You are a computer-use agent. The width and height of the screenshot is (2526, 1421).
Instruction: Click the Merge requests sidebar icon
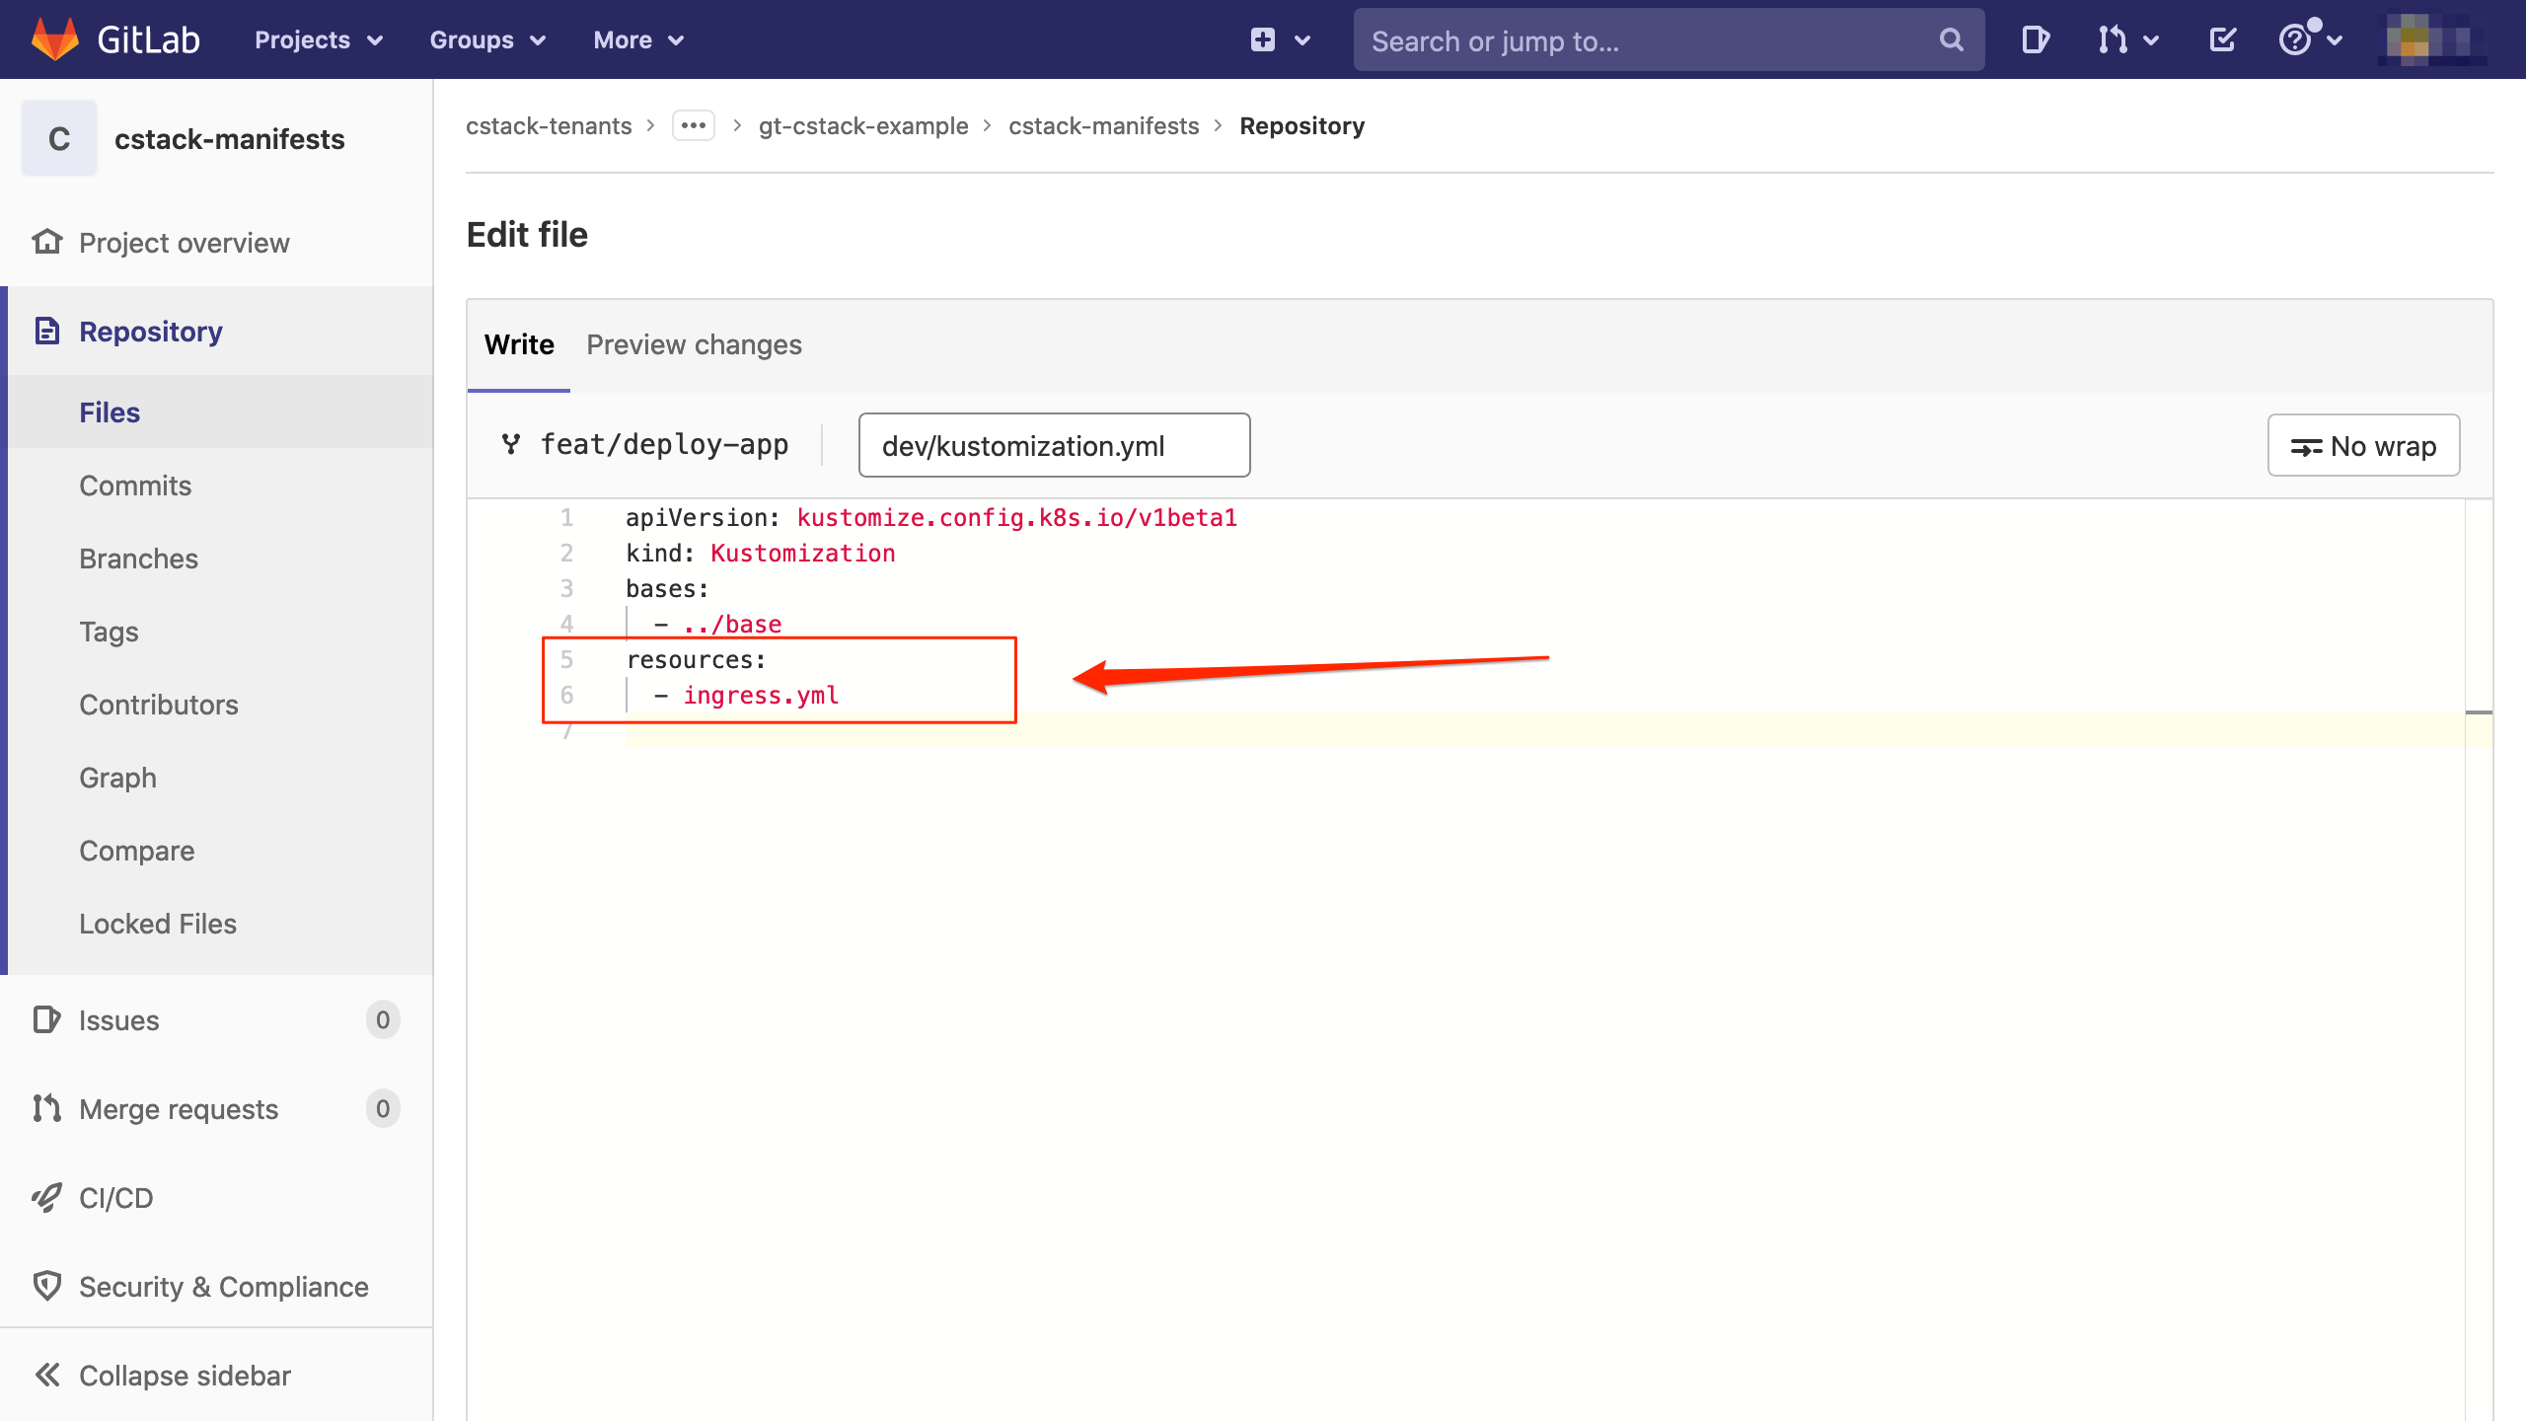46,1108
